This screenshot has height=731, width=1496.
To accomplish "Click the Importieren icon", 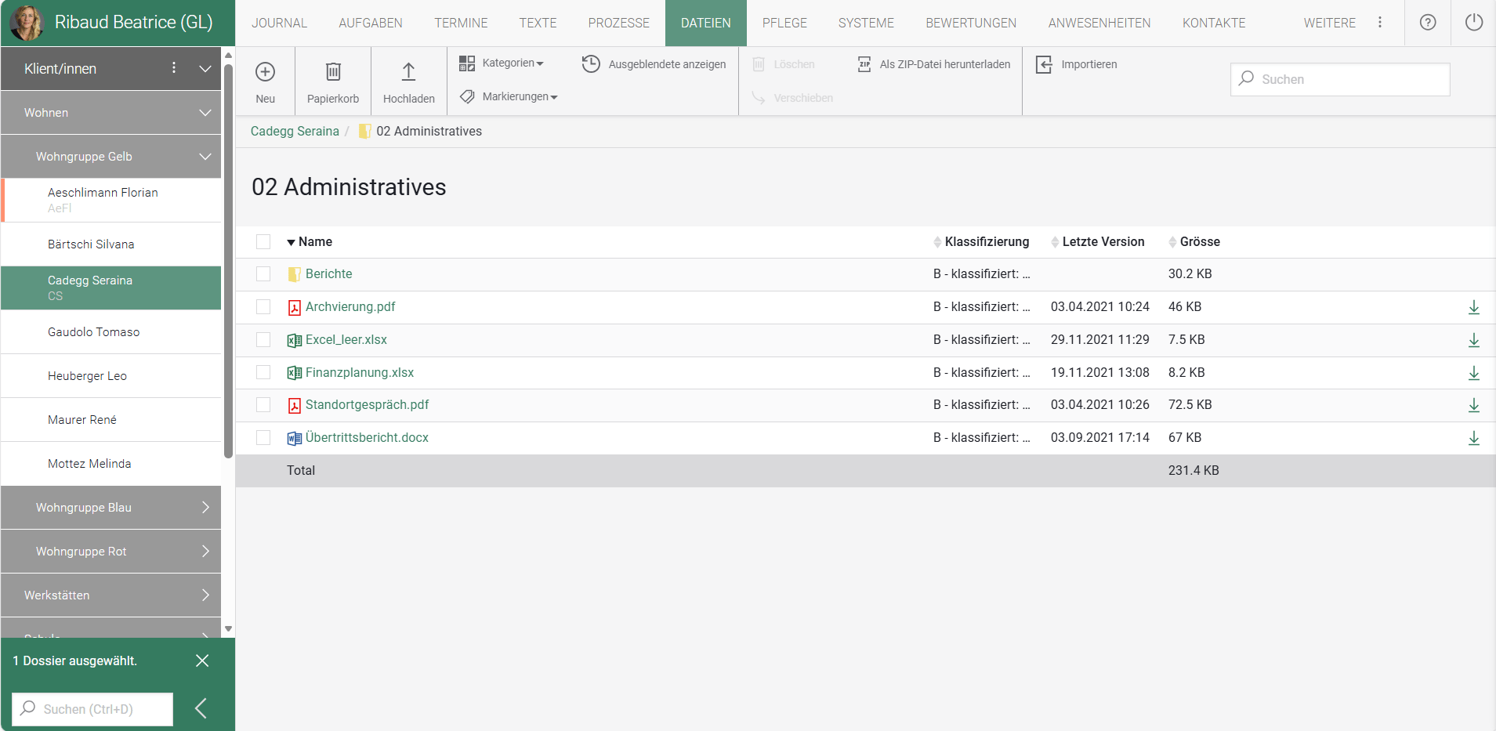I will pos(1044,64).
